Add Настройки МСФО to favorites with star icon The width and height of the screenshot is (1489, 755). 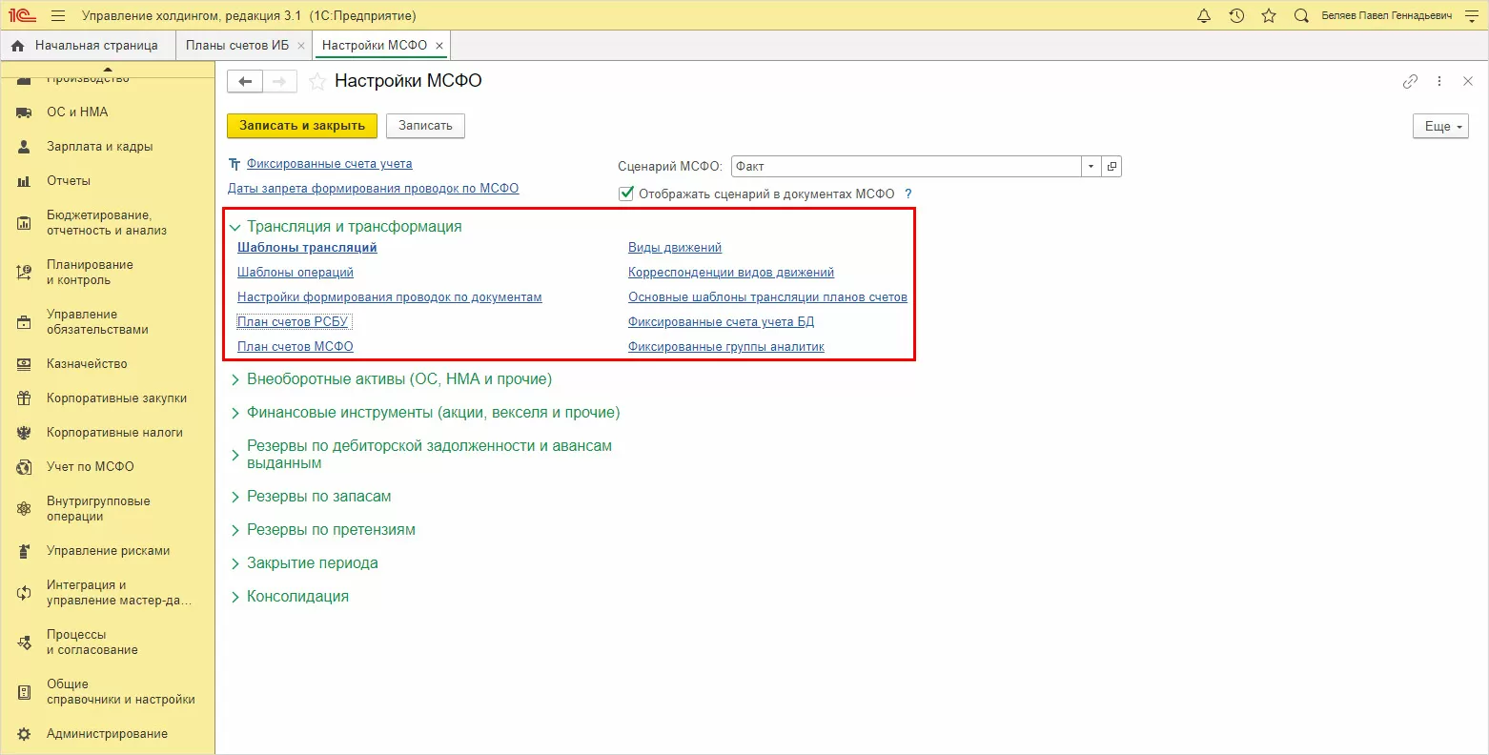tap(317, 82)
